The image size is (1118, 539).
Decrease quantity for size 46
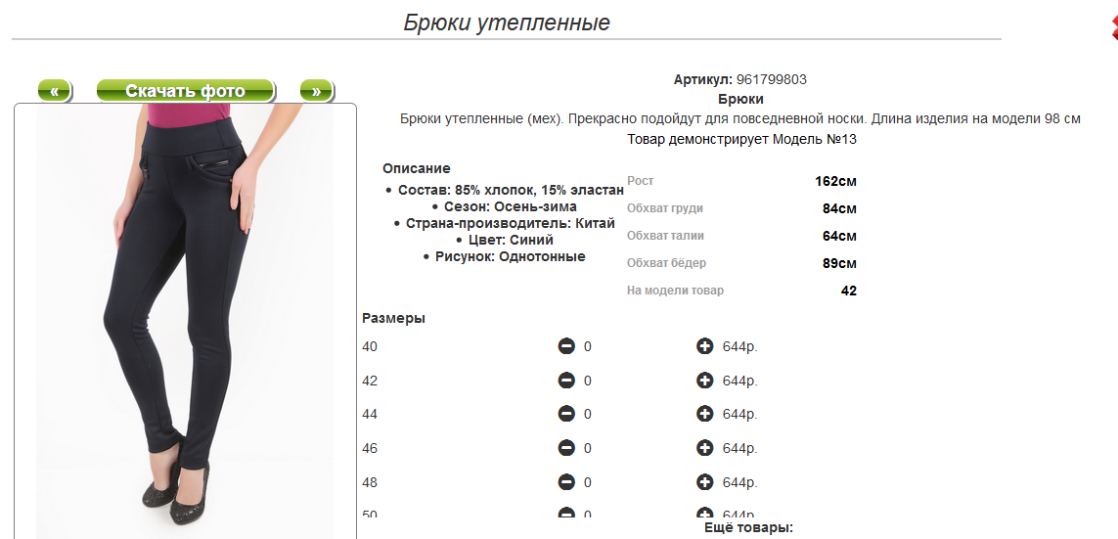566,448
